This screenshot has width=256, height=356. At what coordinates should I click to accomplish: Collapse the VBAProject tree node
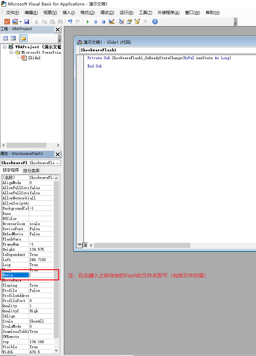tap(4, 47)
